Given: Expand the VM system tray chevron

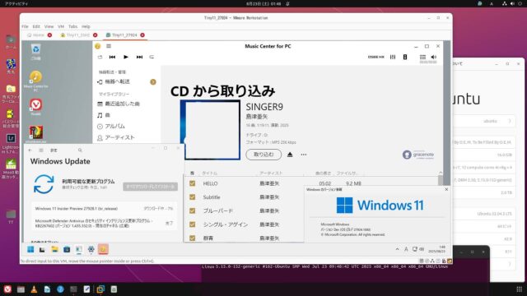Looking at the screenshot, I should pos(397,249).
